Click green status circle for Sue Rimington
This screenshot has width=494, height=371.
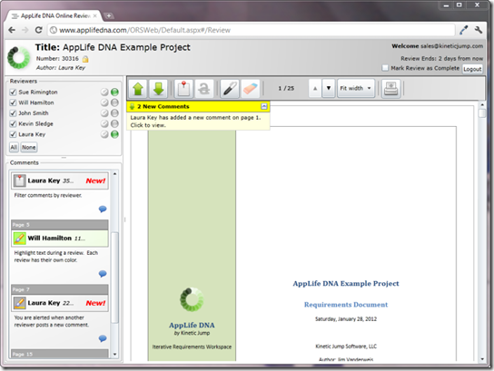pos(114,92)
